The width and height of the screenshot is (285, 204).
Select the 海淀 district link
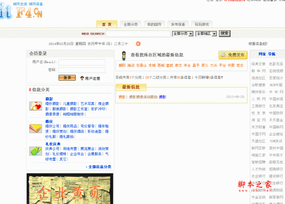[x=131, y=65]
